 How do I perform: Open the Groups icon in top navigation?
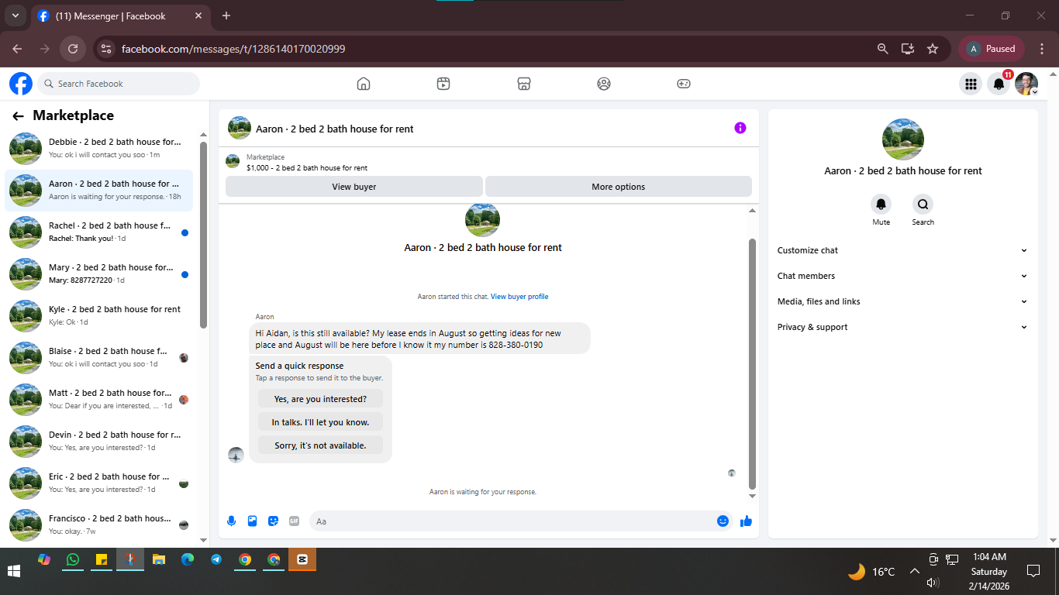pos(604,84)
